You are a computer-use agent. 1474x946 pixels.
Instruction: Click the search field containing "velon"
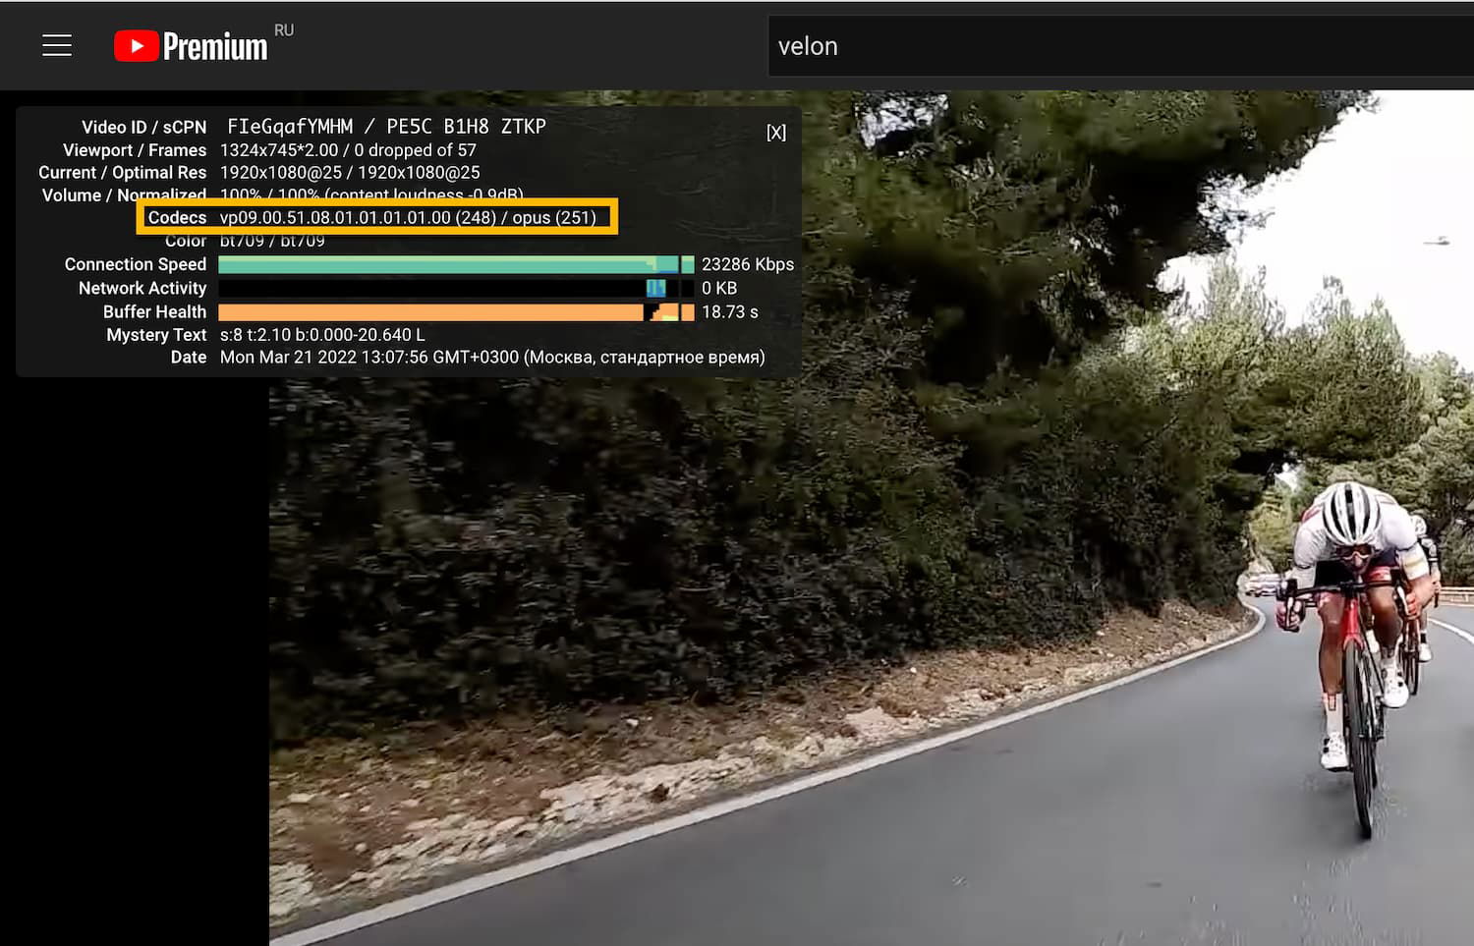1120,46
